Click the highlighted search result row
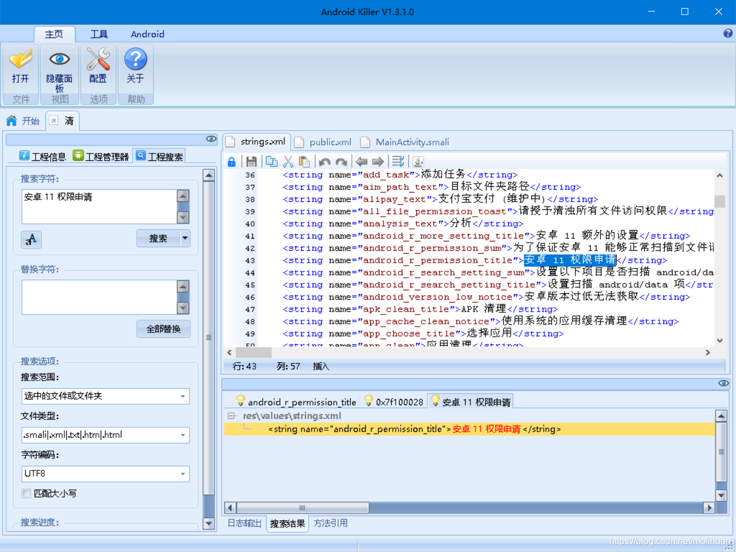Screen dimensions: 736x552 click(x=469, y=429)
